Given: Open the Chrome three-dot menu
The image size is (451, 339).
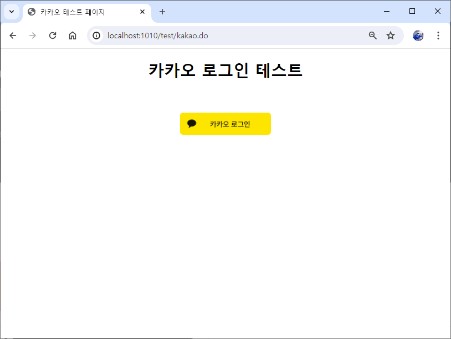Looking at the screenshot, I should [x=438, y=36].
